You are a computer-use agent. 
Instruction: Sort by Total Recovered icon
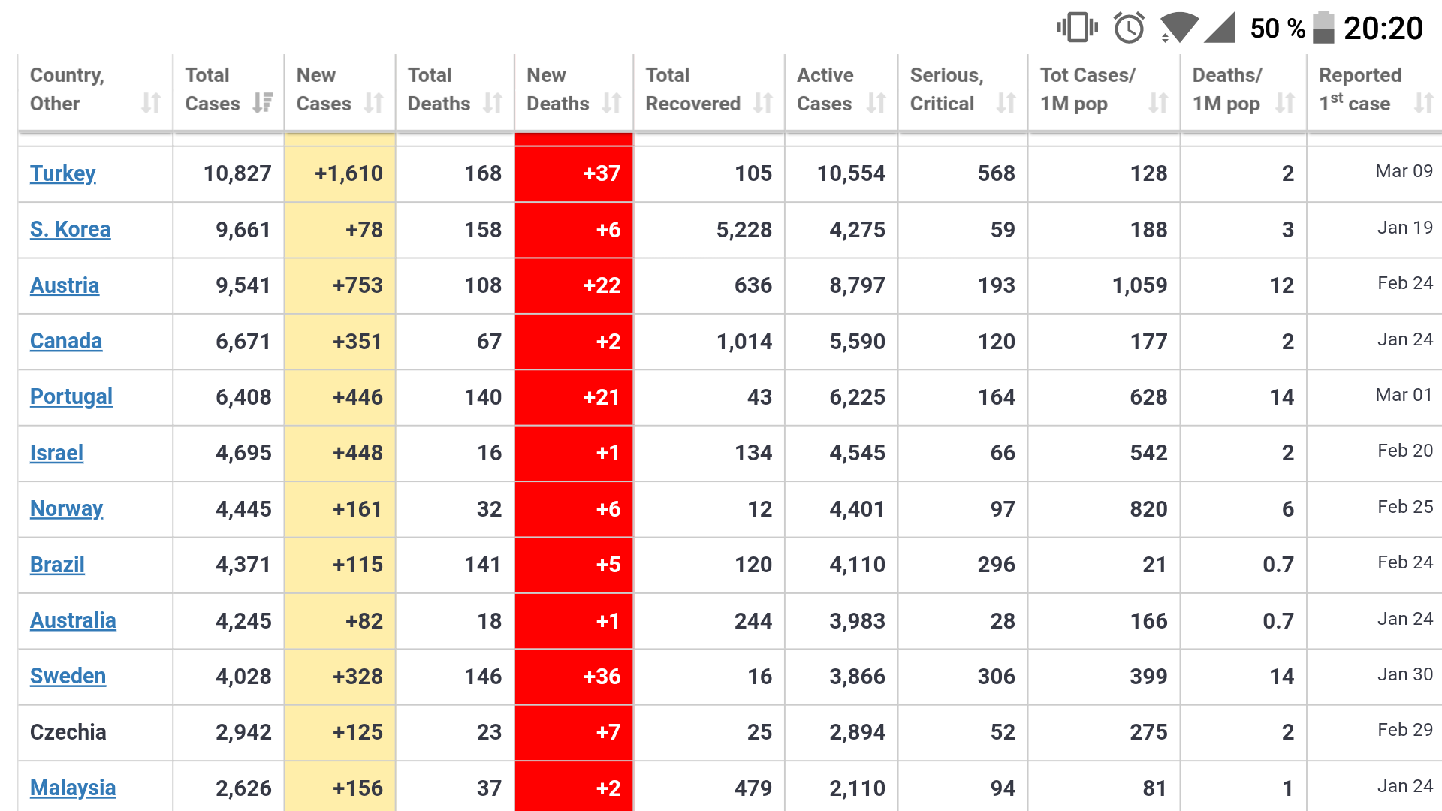762,103
